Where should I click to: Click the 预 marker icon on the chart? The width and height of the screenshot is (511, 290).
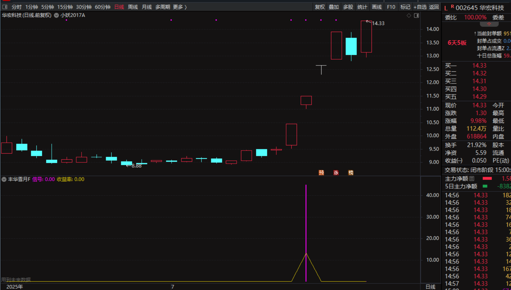tap(321, 172)
